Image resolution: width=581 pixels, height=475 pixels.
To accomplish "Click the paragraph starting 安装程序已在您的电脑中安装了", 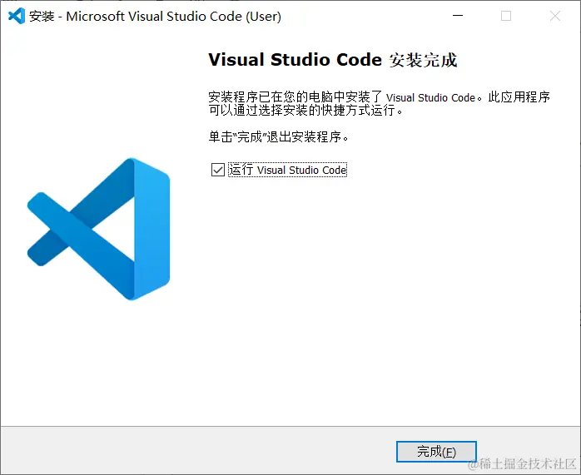I will pos(379,103).
